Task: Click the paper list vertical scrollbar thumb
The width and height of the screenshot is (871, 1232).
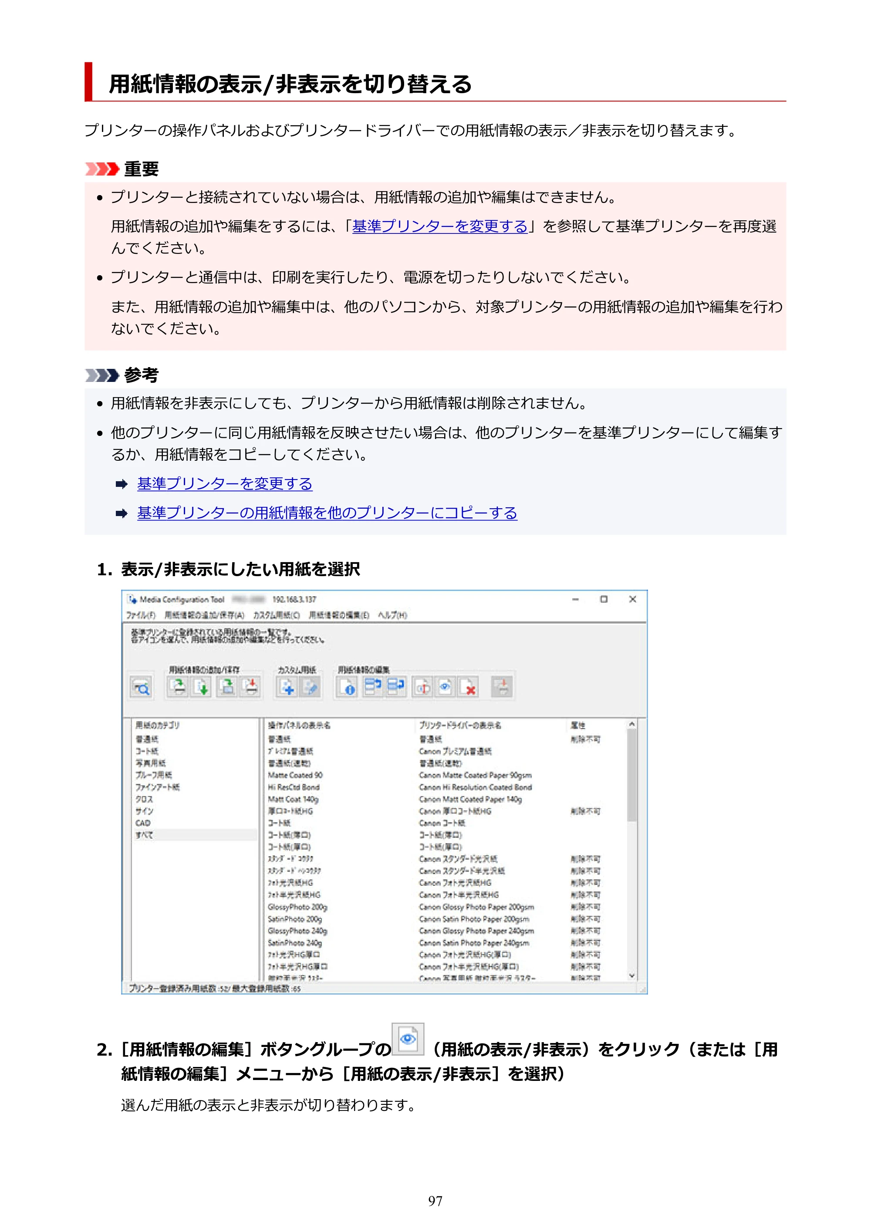Action: click(631, 775)
